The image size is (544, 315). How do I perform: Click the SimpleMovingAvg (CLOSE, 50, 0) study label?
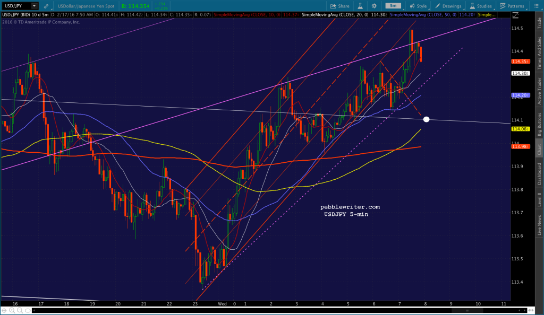coord(423,15)
